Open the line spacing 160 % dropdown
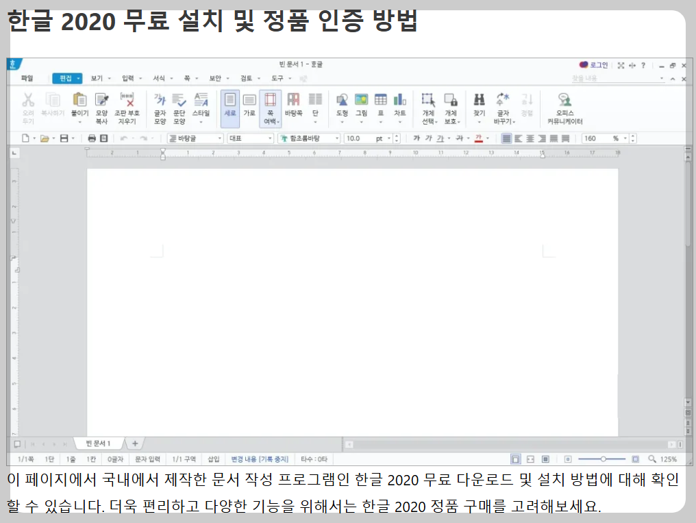 (x=625, y=138)
